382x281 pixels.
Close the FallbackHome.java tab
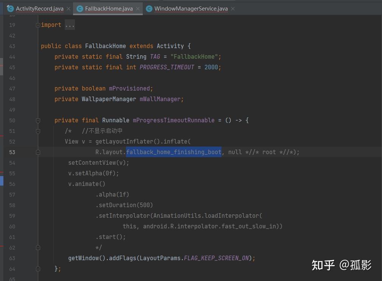[138, 8]
